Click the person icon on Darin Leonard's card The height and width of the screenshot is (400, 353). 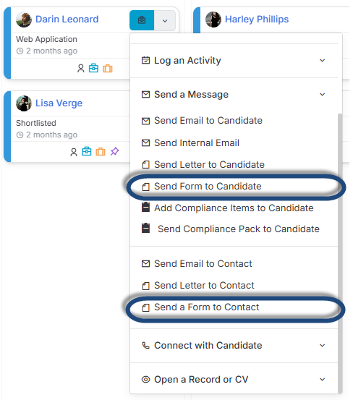[81, 69]
